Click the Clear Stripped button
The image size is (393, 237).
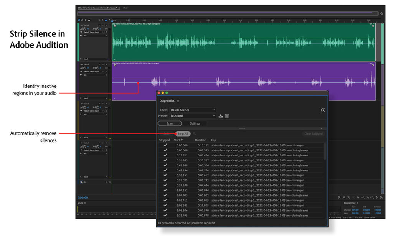pos(313,134)
